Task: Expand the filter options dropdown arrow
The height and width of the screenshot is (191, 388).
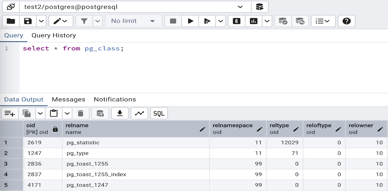Action: [98, 21]
